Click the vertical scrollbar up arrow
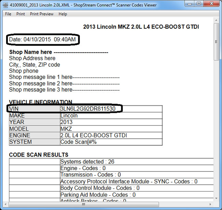This screenshot has width=222, height=210. 216,21
